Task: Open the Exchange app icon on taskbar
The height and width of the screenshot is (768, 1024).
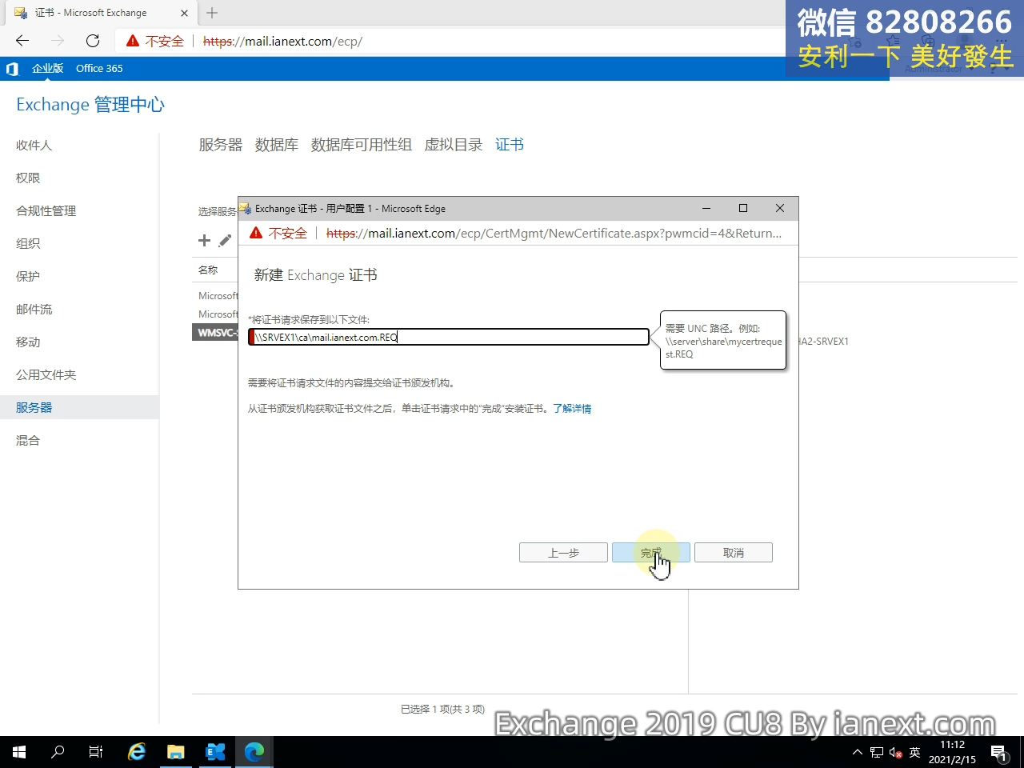Action: (215, 752)
